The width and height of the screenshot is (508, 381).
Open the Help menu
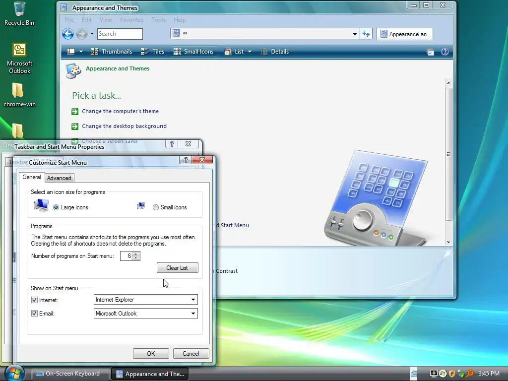click(x=180, y=20)
